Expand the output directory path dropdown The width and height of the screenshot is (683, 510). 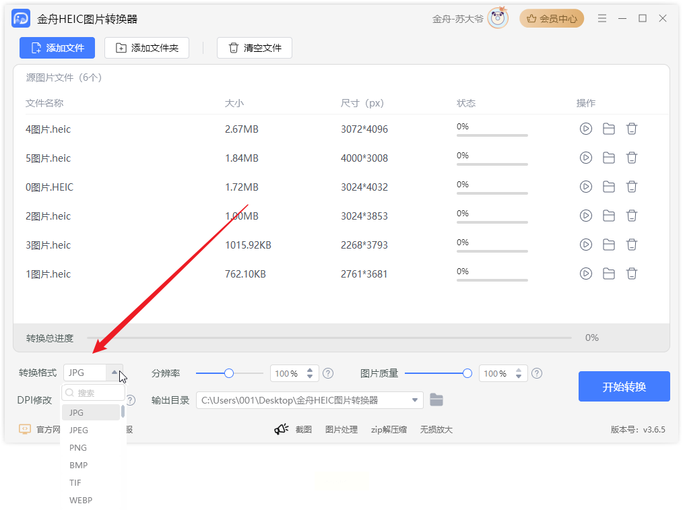click(x=415, y=400)
